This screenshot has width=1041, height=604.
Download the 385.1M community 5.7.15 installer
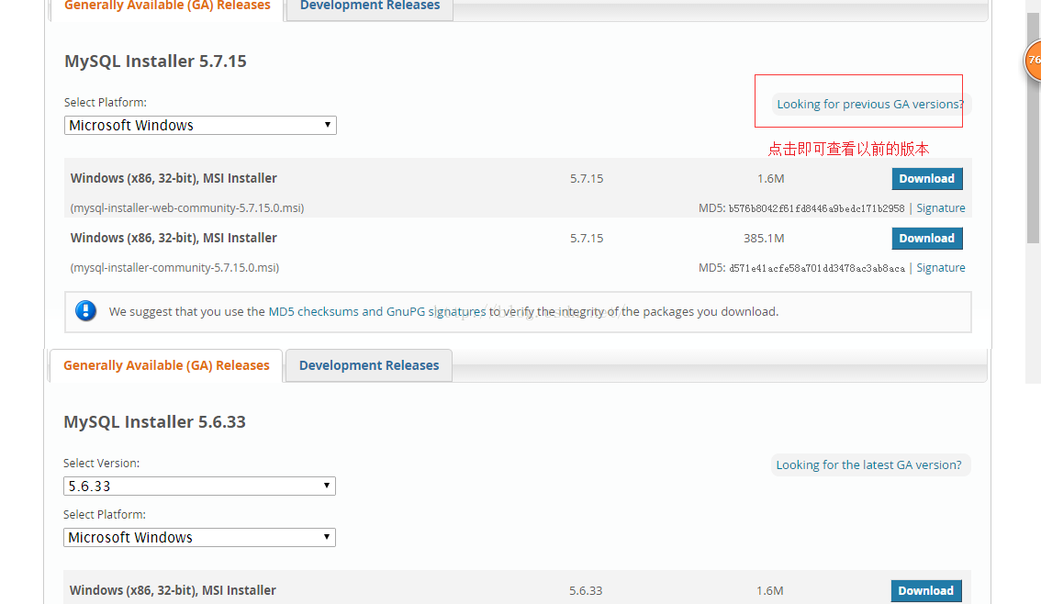tap(927, 239)
